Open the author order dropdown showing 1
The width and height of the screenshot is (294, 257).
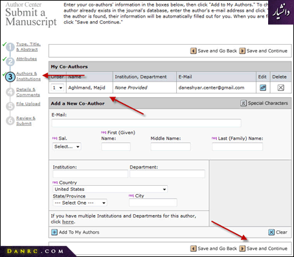click(58, 87)
